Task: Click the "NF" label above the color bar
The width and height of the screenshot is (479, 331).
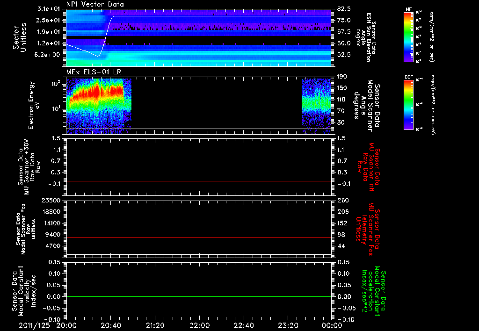Action: [408, 9]
